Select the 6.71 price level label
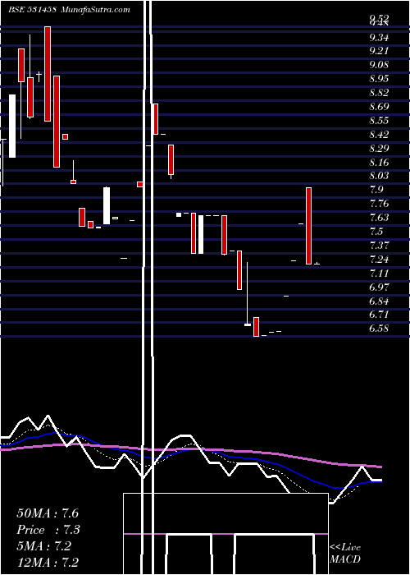Viewport: 410px width, 575px height. (379, 315)
